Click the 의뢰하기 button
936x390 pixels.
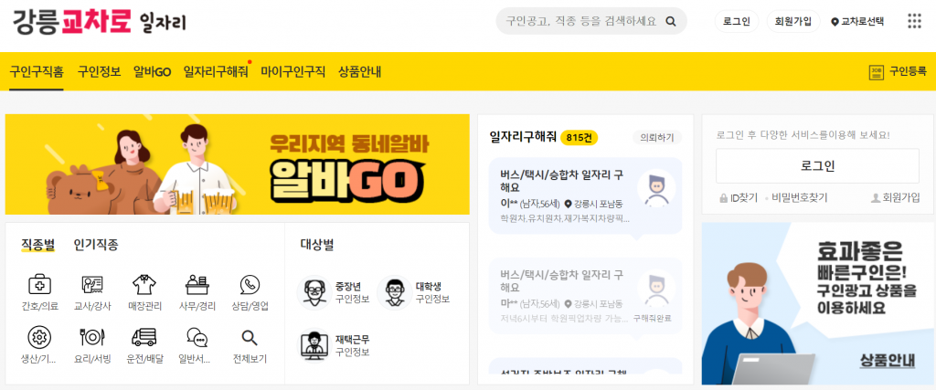tap(657, 138)
